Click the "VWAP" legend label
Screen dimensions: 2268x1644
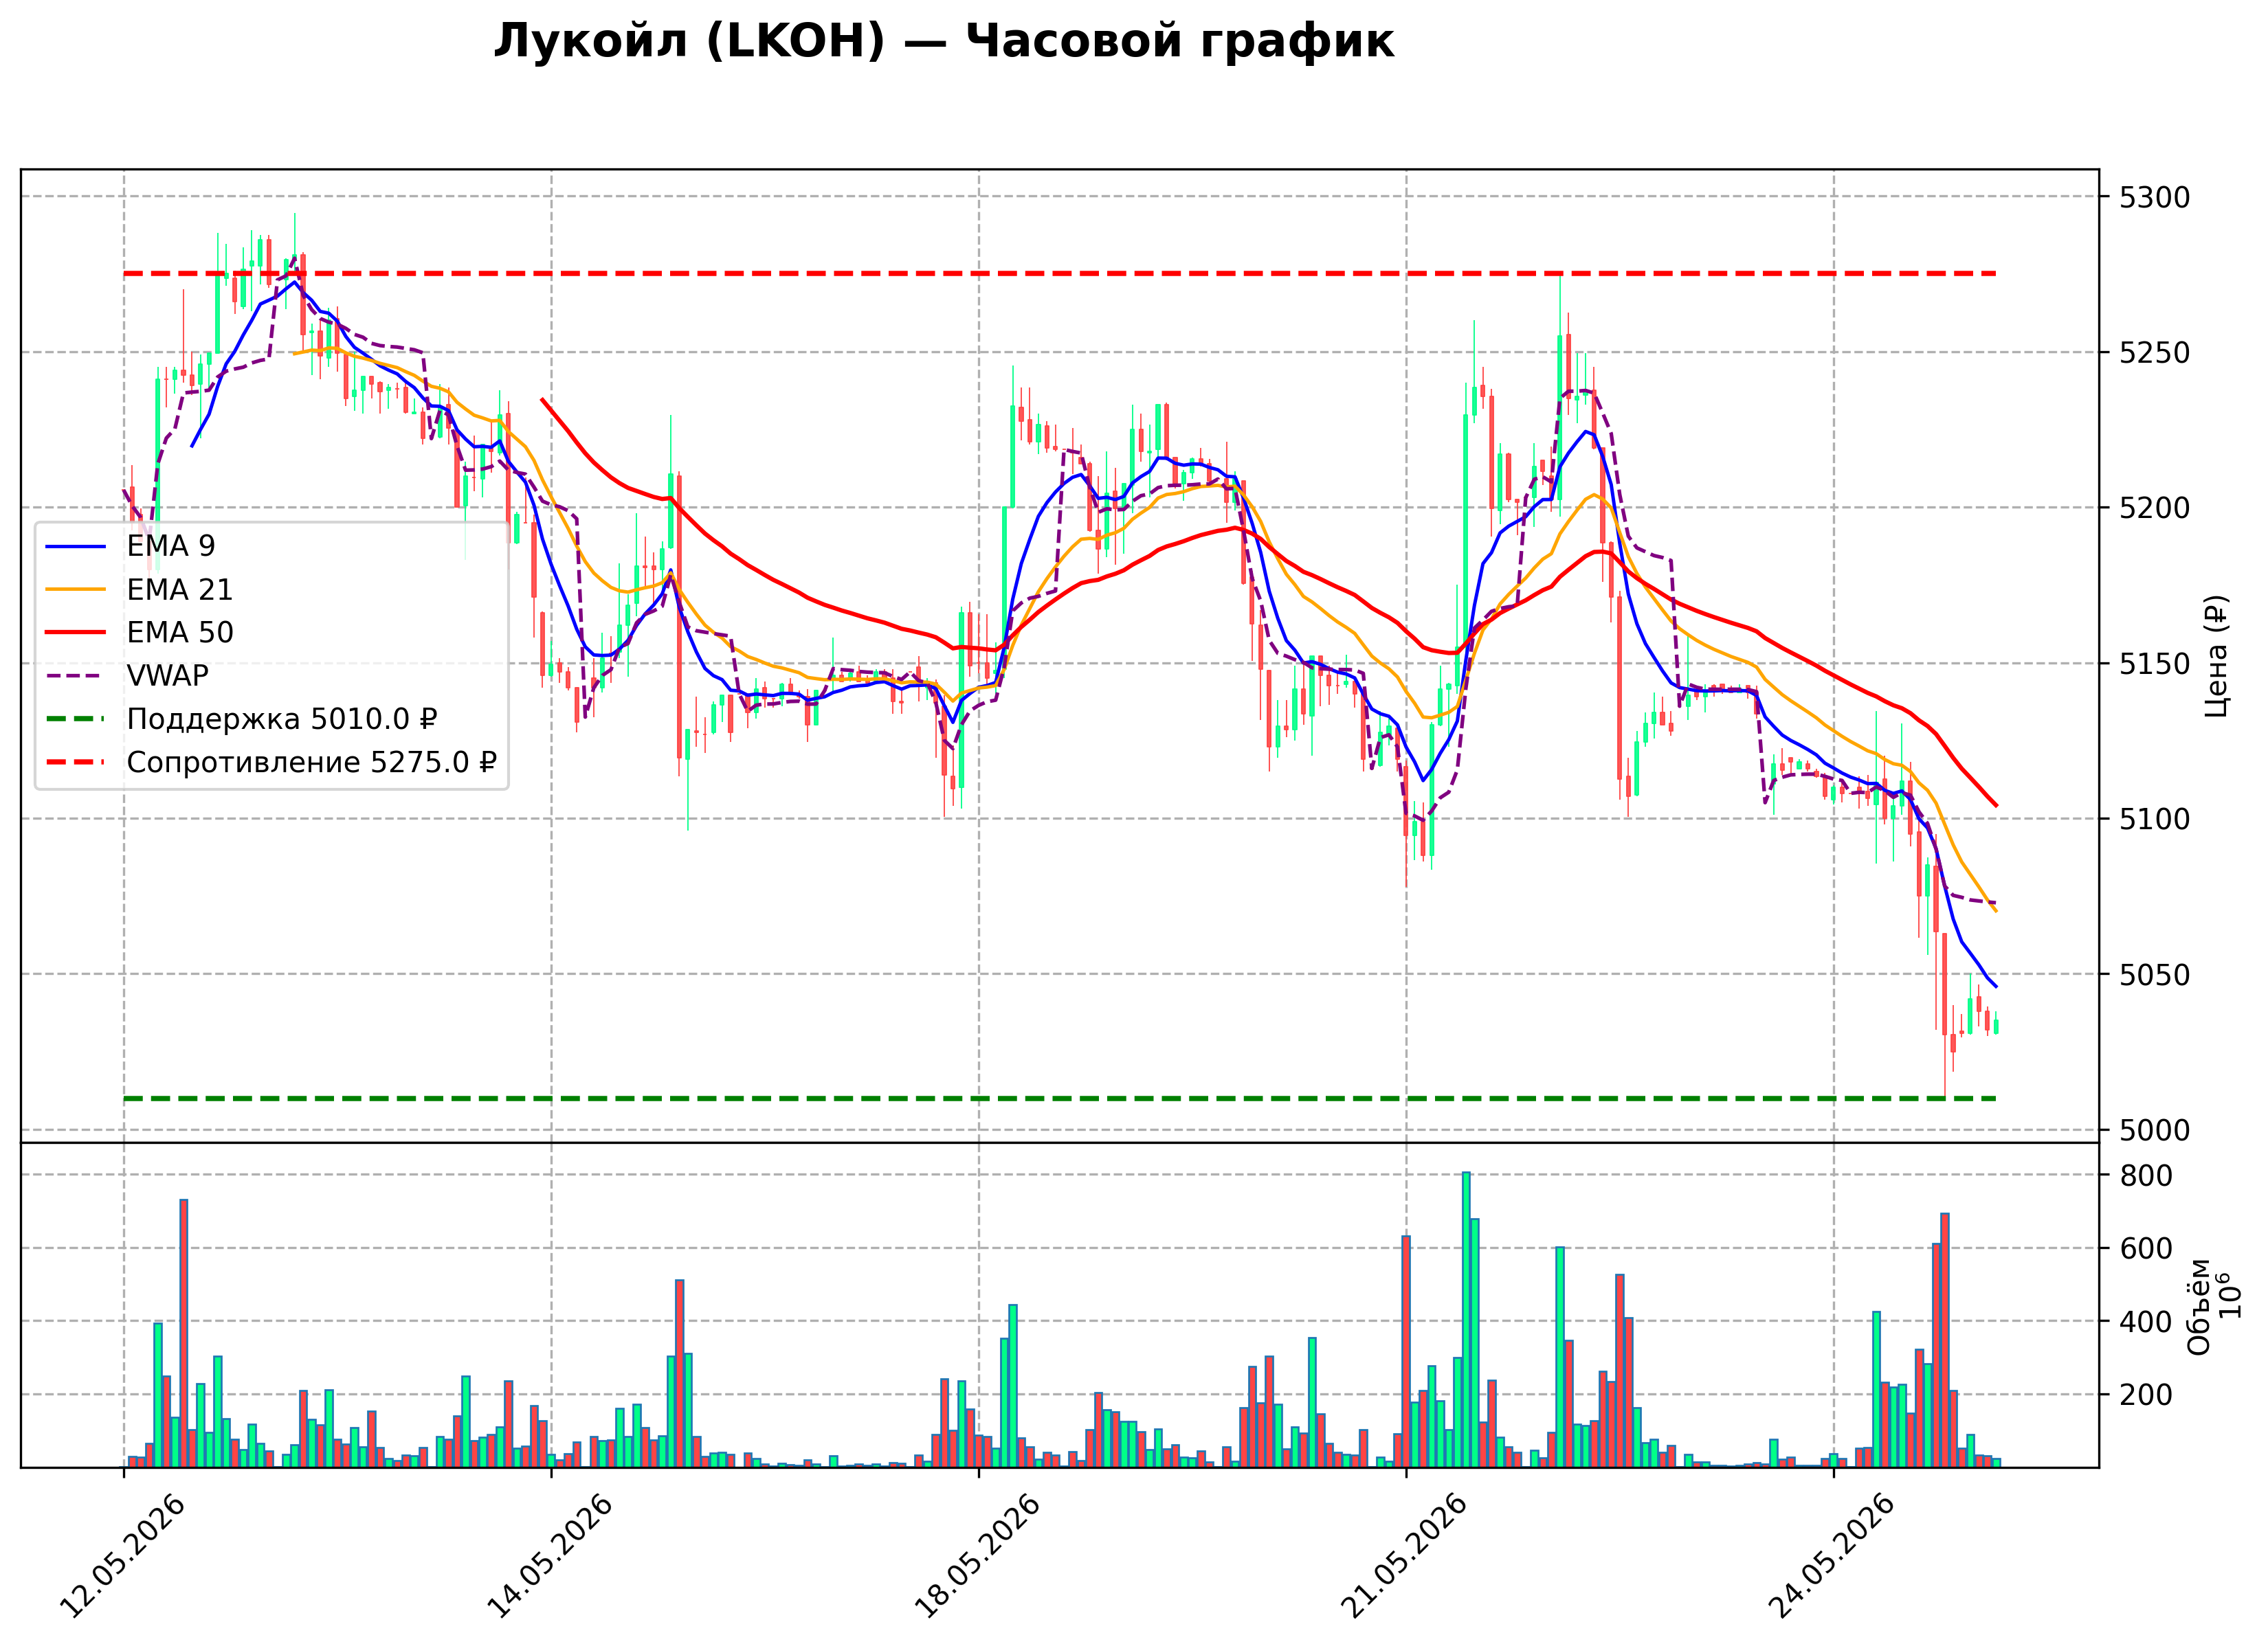point(167,675)
